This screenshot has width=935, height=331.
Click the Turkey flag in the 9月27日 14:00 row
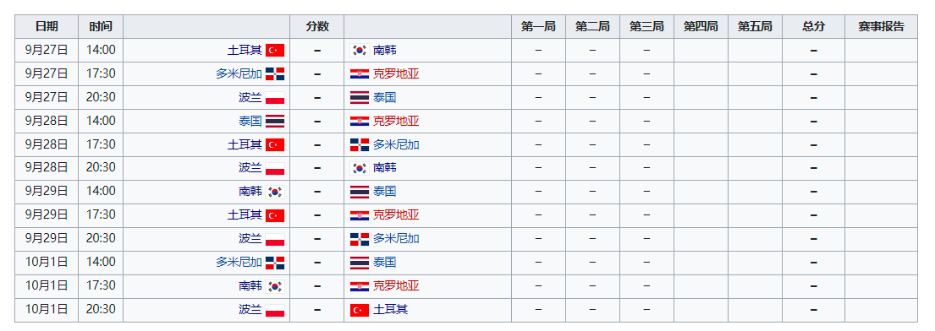(x=275, y=50)
